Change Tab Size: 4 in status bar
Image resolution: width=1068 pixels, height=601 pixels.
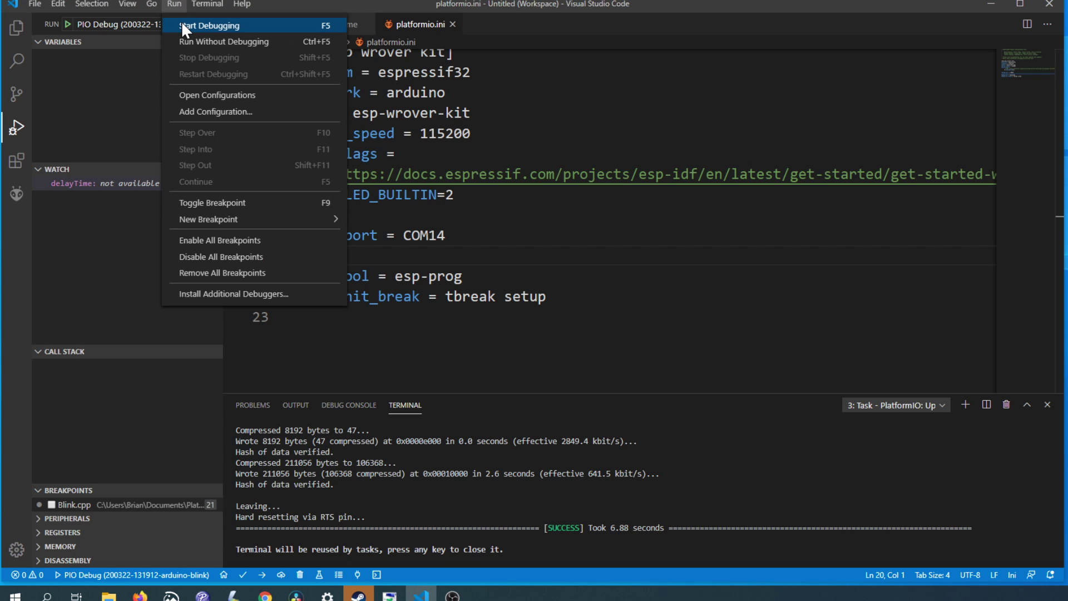tap(932, 575)
